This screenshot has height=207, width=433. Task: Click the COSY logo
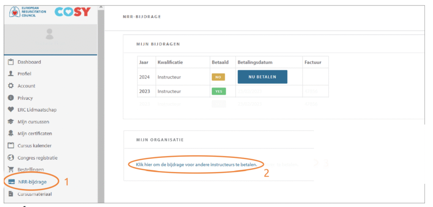[x=72, y=11]
